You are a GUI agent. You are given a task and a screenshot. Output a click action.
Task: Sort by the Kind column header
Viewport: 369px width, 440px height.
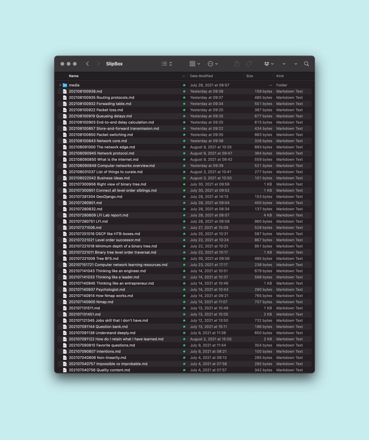[x=280, y=76]
